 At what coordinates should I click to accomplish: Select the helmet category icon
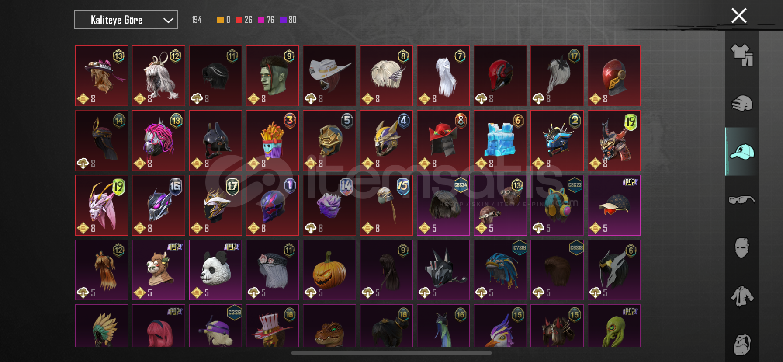tap(742, 104)
